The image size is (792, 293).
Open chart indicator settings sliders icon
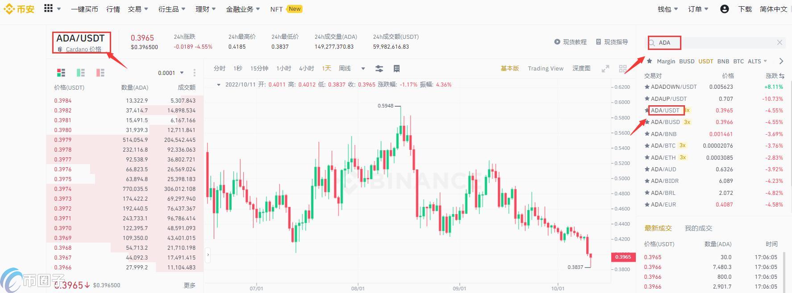(379, 69)
